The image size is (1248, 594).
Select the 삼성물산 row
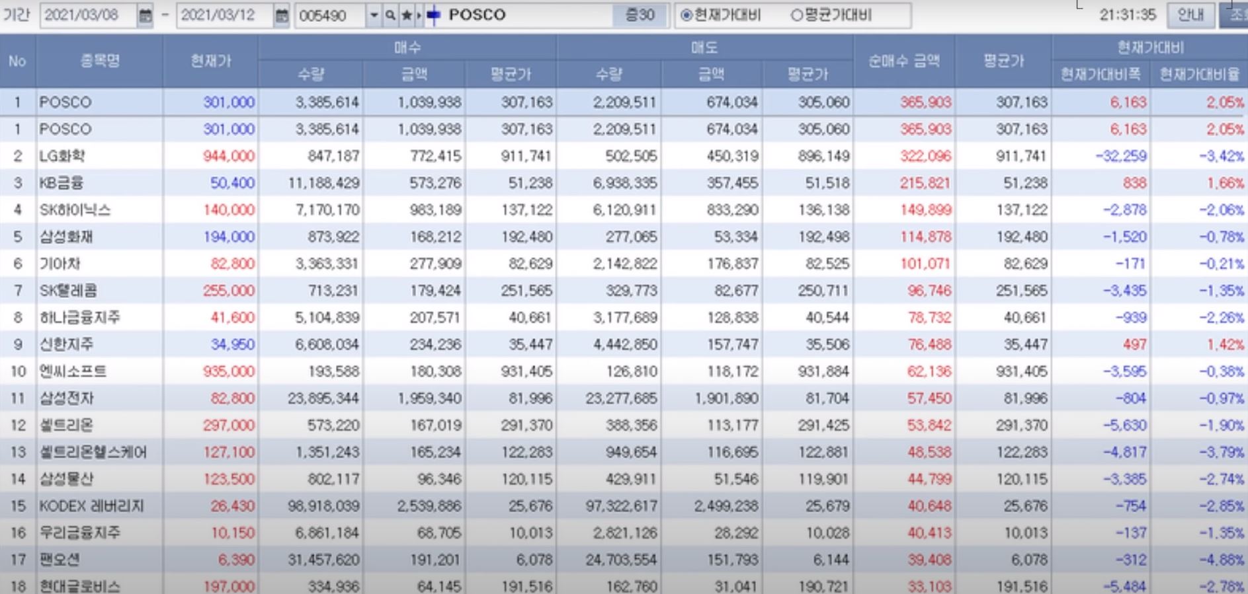(624, 479)
